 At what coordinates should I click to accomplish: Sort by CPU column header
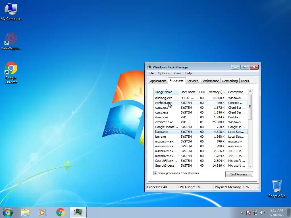(x=202, y=92)
